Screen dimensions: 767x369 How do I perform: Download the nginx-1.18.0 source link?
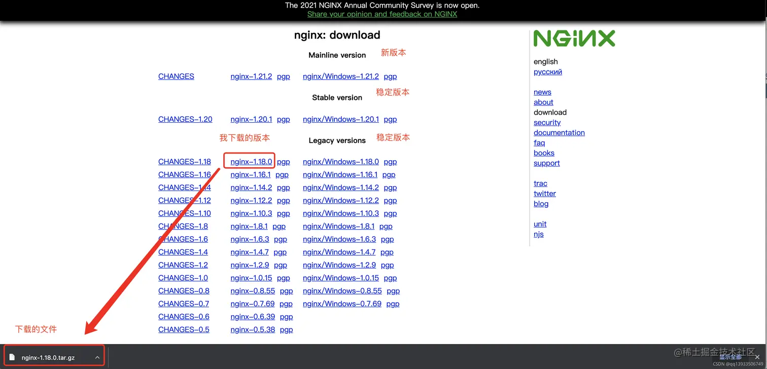click(x=251, y=162)
